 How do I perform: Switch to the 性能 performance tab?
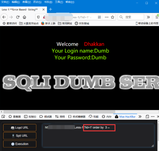pos(94,117)
